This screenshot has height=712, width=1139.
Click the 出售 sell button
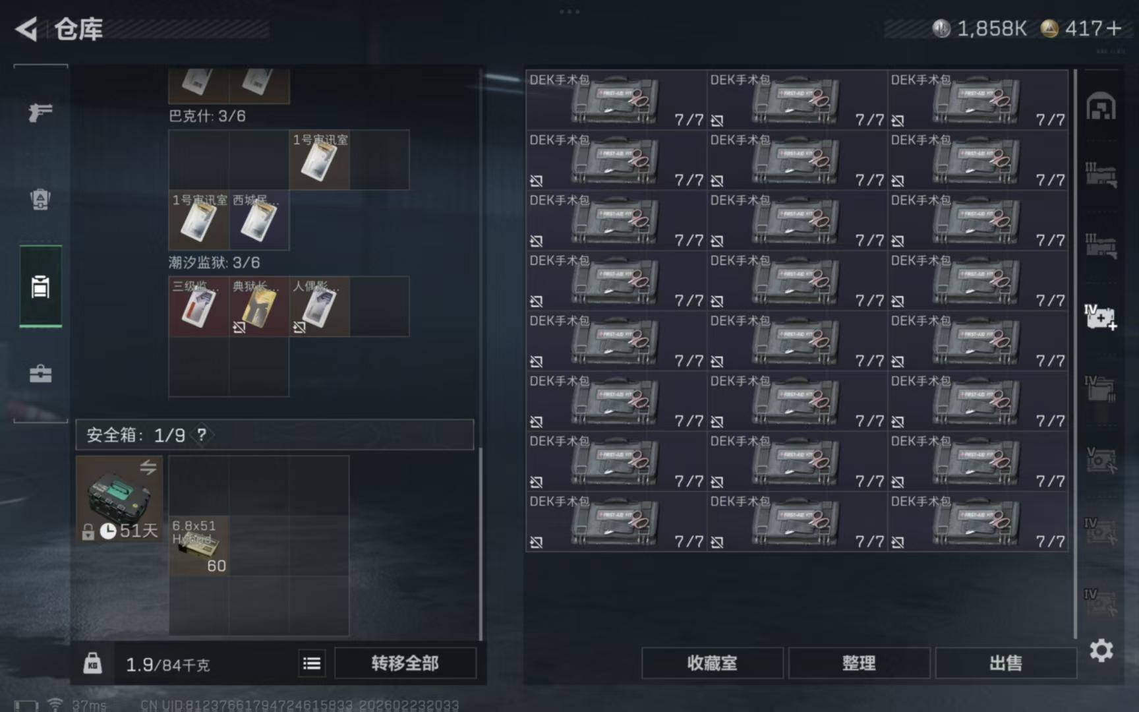1005,663
